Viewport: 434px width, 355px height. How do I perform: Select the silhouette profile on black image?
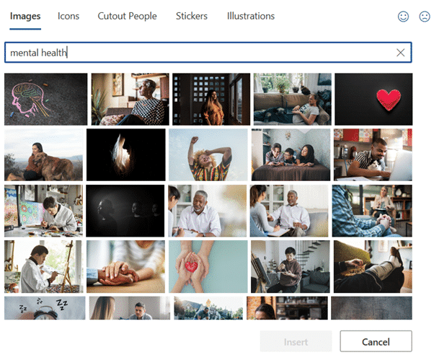(x=125, y=154)
